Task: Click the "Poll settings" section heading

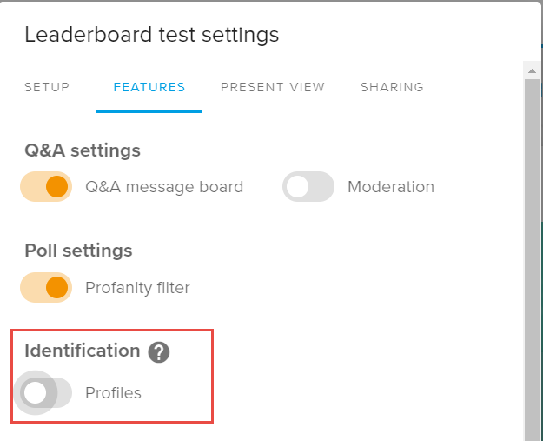Action: pyautogui.click(x=78, y=251)
